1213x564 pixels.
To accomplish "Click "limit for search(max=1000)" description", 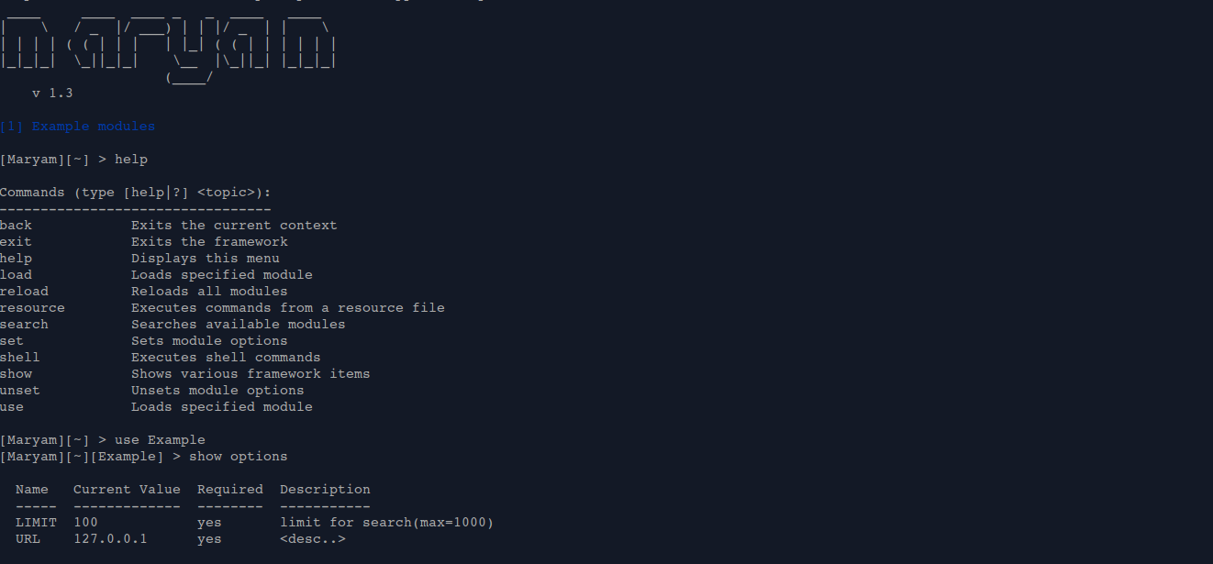I will coord(387,523).
